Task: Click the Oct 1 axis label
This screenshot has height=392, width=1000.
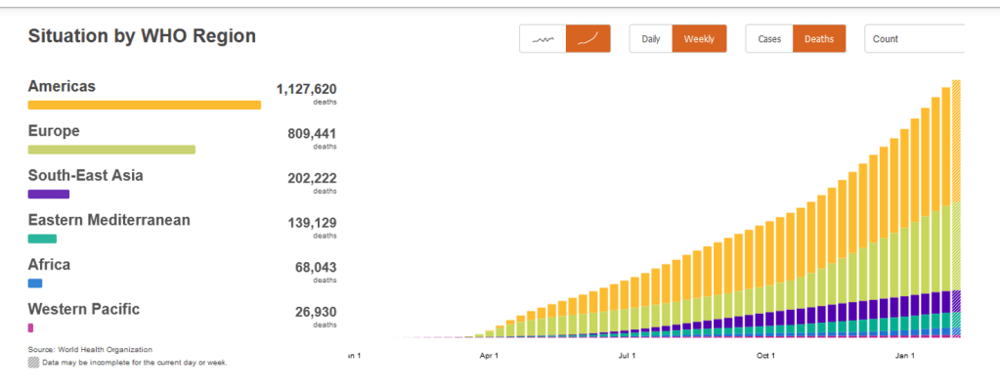Action: [764, 356]
